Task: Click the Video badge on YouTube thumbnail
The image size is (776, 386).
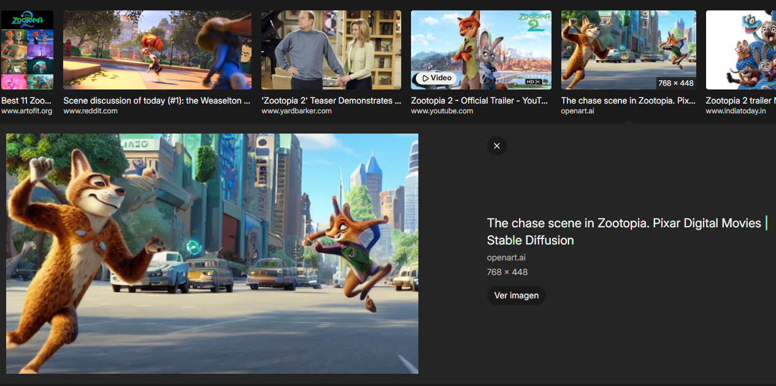Action: [436, 78]
